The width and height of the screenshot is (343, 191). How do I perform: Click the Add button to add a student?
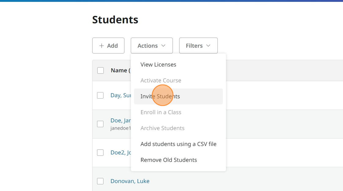[108, 45]
